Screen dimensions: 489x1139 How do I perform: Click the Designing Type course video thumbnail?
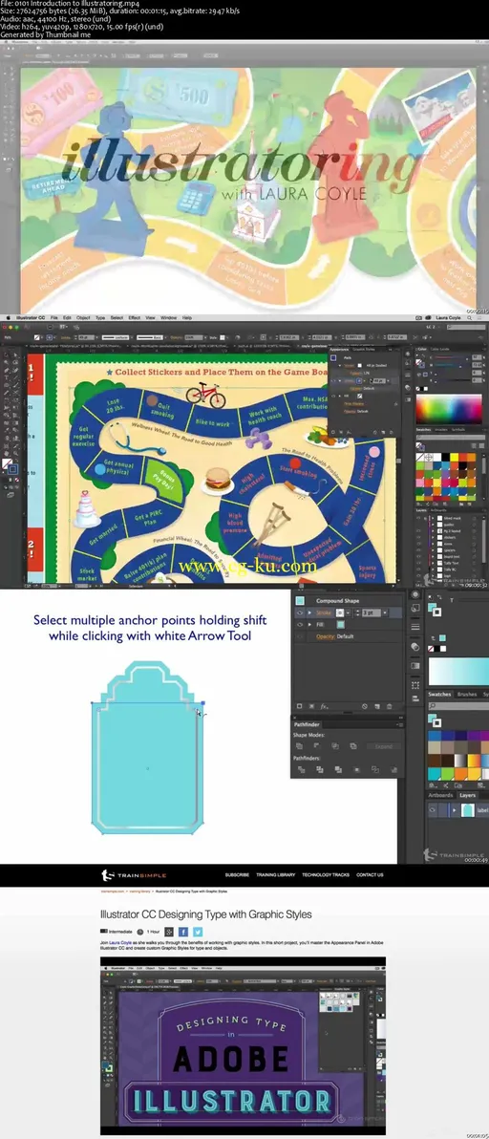(243, 1045)
